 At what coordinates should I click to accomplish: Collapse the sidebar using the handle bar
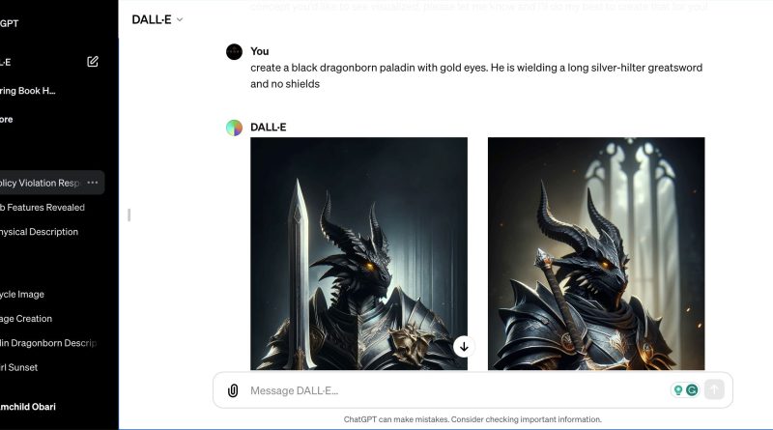click(129, 215)
